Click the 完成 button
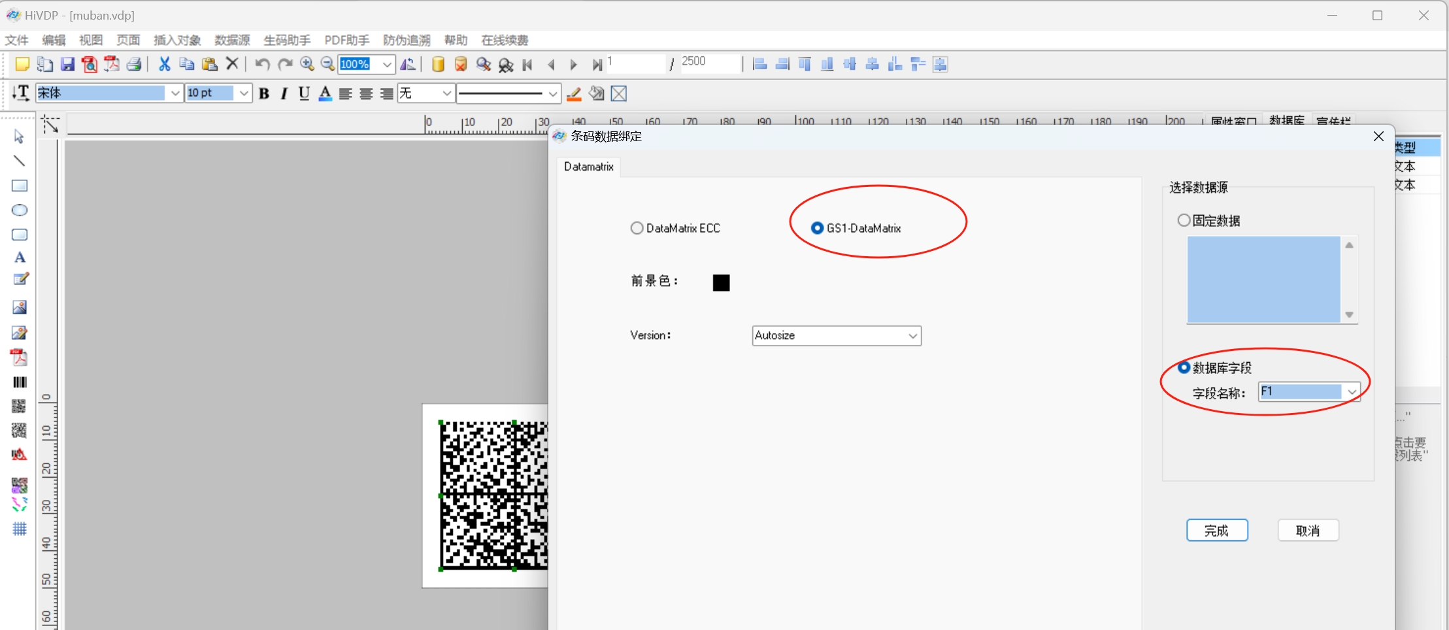 tap(1217, 531)
